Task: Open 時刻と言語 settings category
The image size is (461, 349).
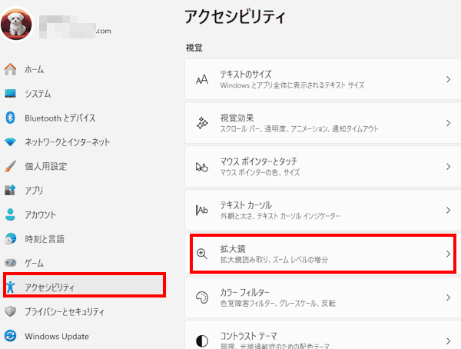Action: coord(45,239)
